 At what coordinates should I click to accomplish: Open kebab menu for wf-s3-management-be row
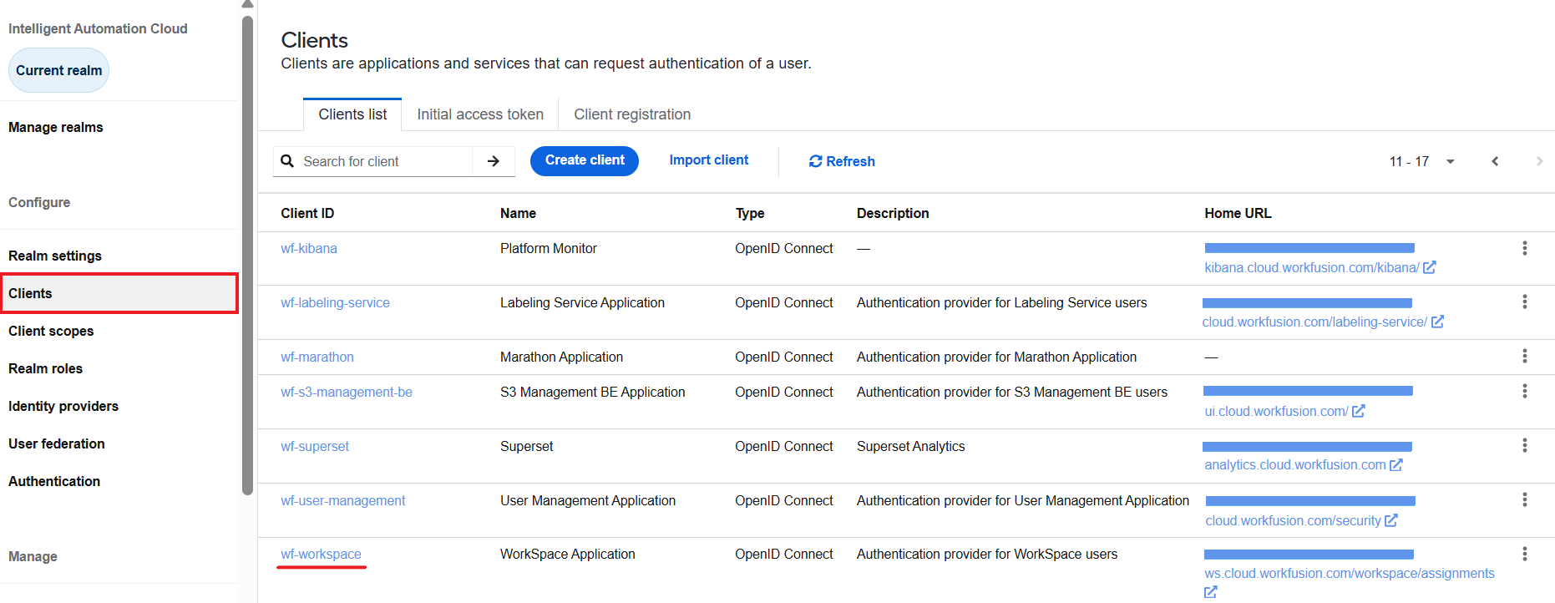pos(1524,391)
